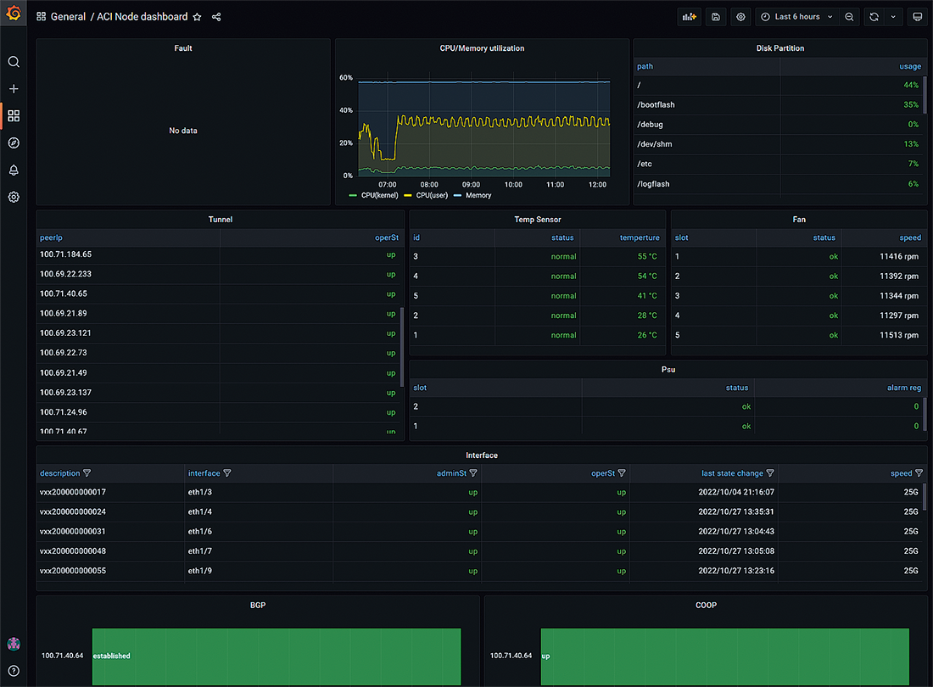The height and width of the screenshot is (687, 933).
Task: Expand the refresh interval dropdown arrow
Action: (x=893, y=17)
